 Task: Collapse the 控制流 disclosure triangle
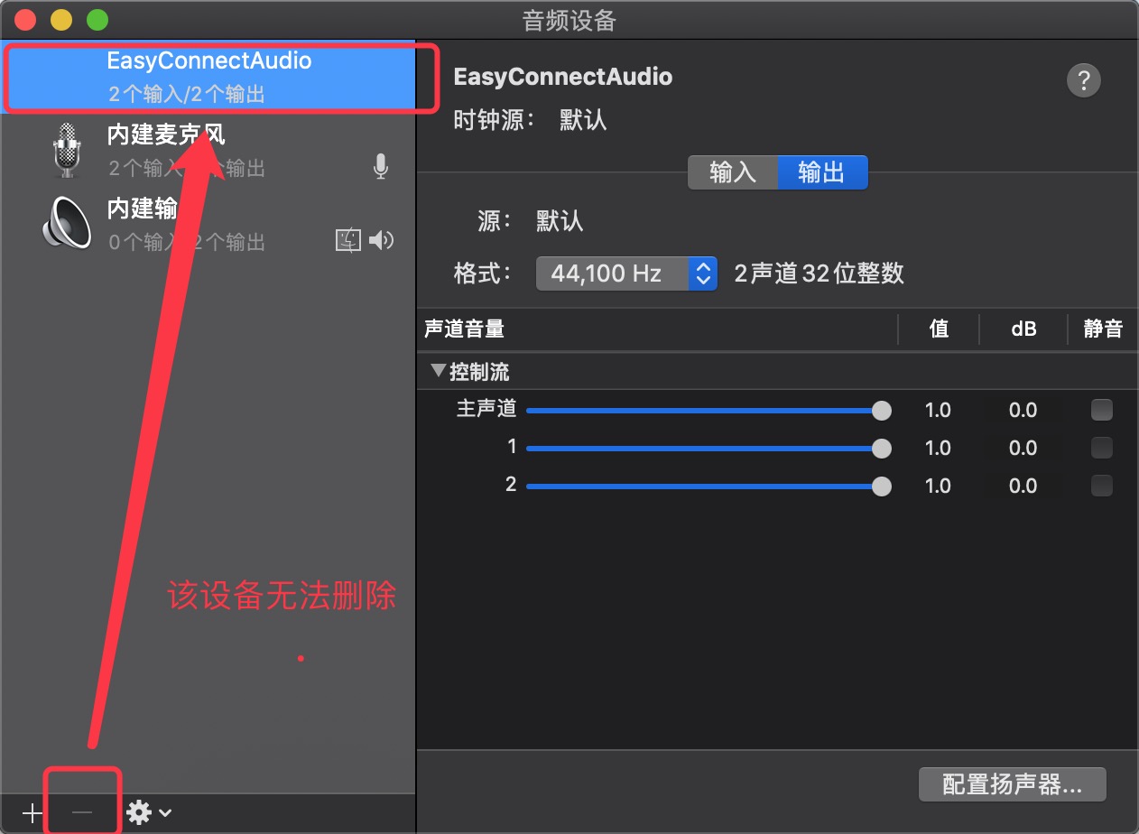(x=439, y=370)
